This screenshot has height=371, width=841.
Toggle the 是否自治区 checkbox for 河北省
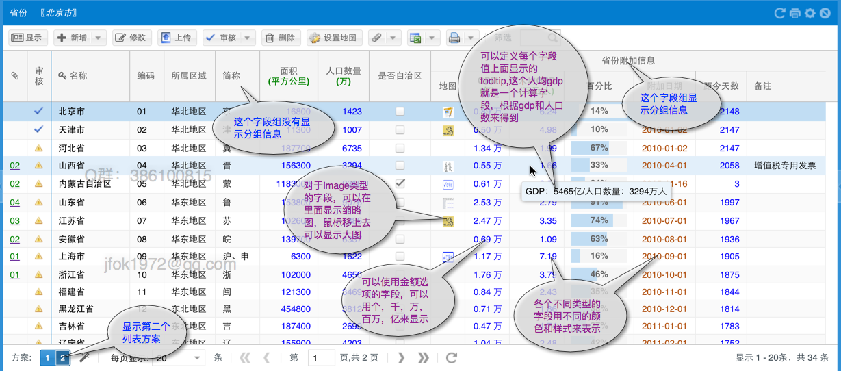[x=400, y=148]
